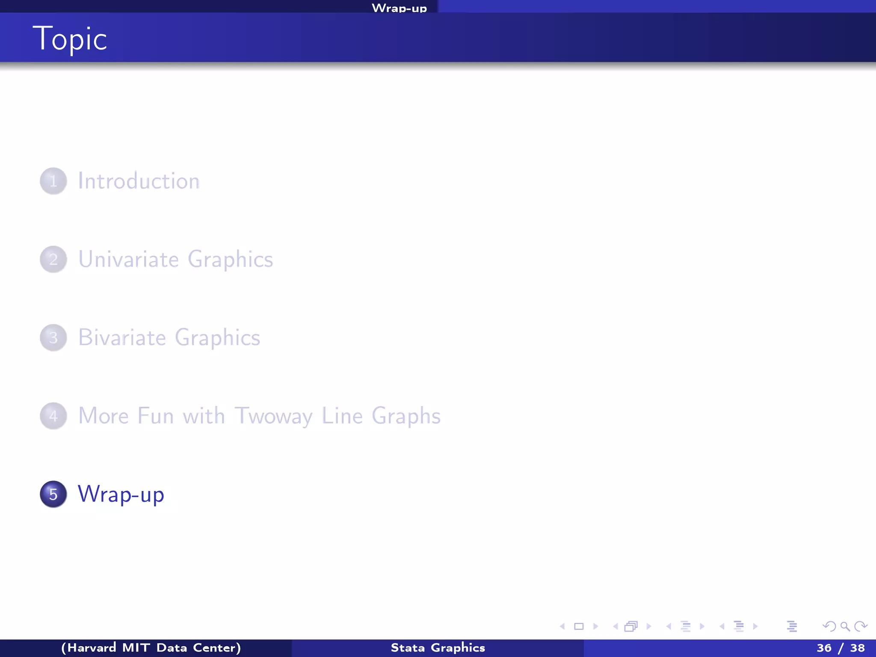Click the Harvard MIT Data Center footer
This screenshot has width=876, height=657.
click(x=151, y=648)
